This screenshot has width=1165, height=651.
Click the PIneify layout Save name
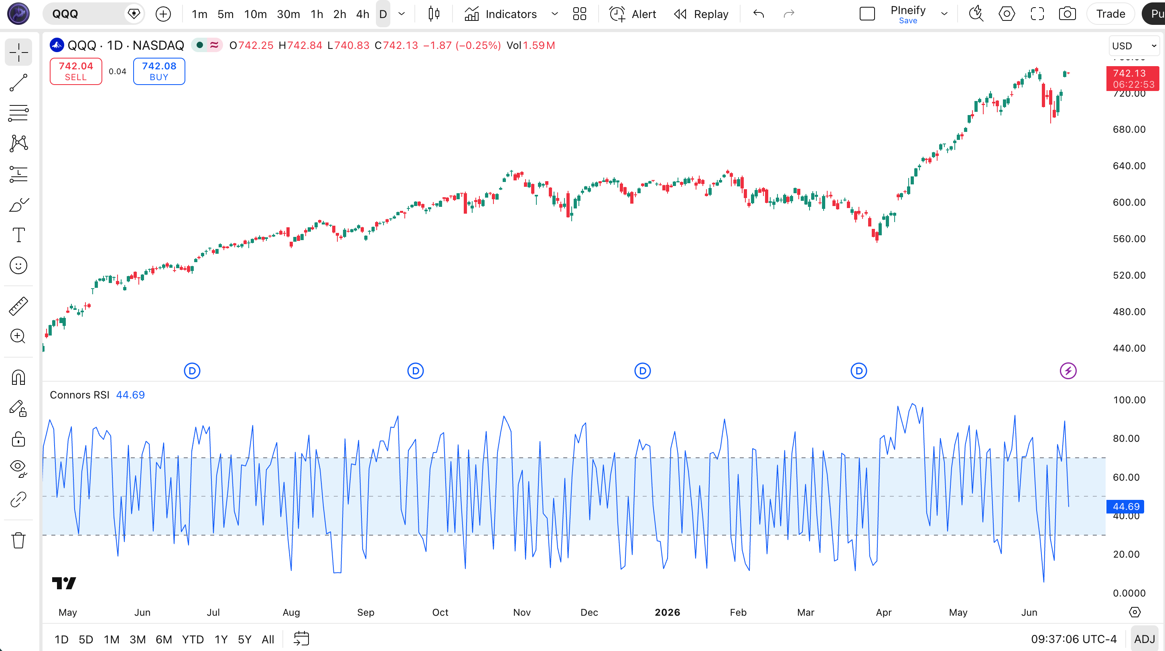908,14
